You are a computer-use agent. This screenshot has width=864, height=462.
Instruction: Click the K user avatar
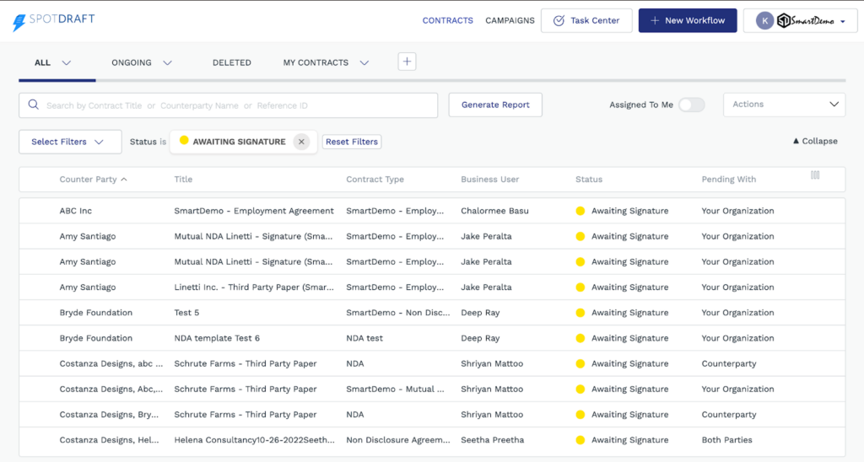click(764, 21)
